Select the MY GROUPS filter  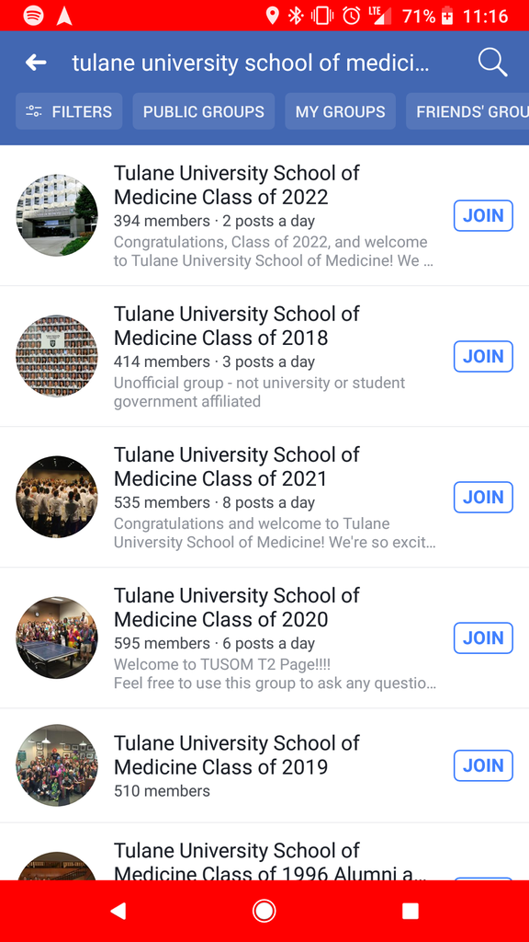[340, 111]
